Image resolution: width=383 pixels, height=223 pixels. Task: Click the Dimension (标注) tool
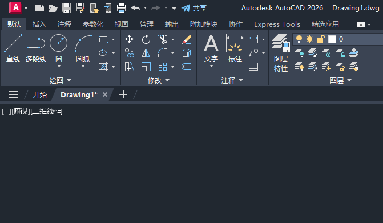tap(235, 48)
